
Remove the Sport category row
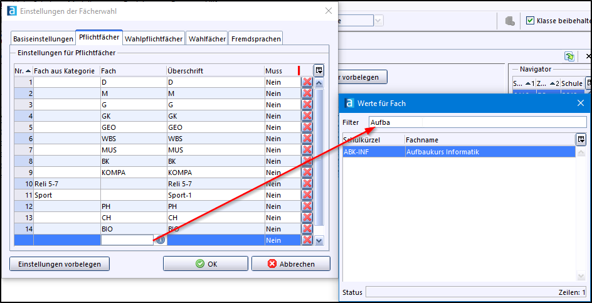point(307,195)
